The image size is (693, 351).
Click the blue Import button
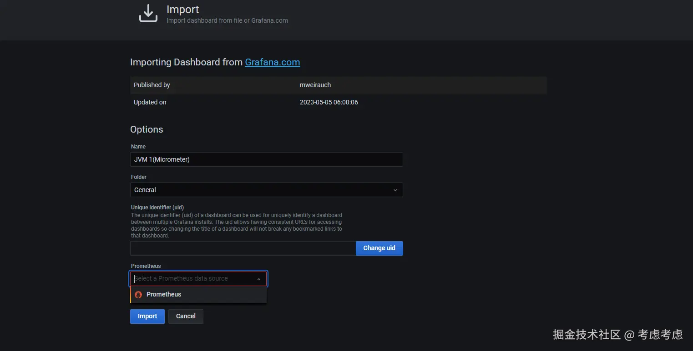tap(147, 316)
